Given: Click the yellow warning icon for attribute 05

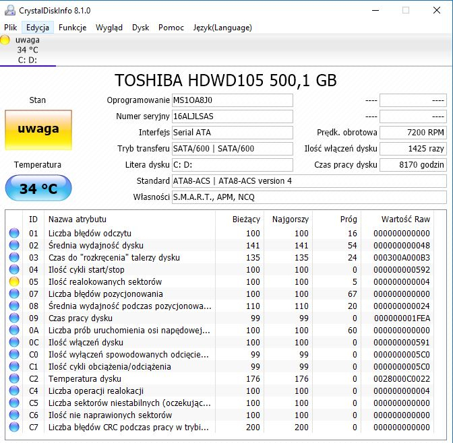Looking at the screenshot, I should click(x=14, y=281).
